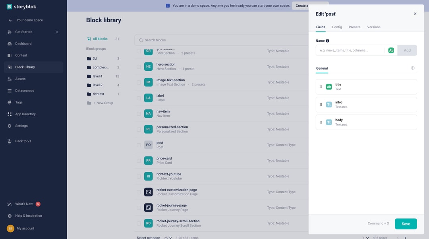Save the post block changes
Image resolution: width=429 pixels, height=239 pixels.
point(406,224)
